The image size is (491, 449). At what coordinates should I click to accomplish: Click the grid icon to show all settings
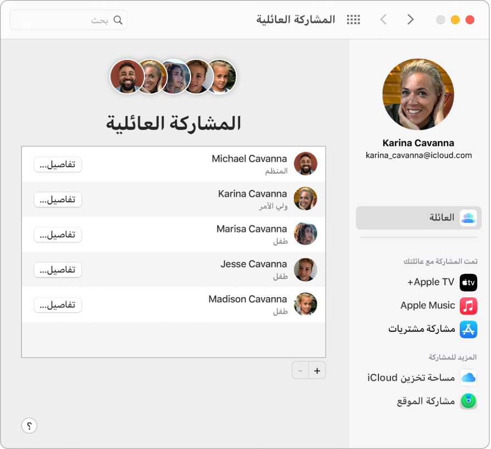click(x=353, y=19)
